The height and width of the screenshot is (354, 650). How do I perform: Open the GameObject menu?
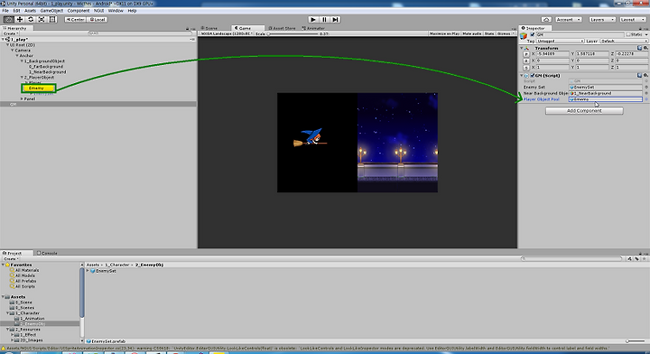coord(51,11)
